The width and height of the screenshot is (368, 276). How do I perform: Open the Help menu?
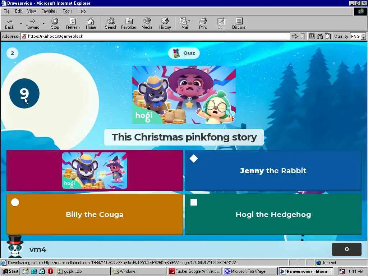point(82,11)
